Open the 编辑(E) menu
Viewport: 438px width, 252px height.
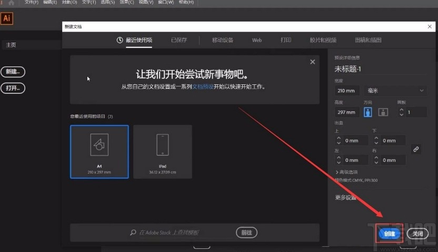coord(50,2)
